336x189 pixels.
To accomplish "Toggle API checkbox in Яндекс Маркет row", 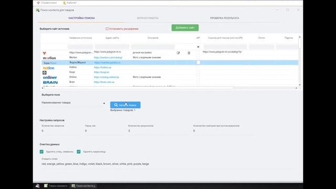I will pyautogui.click(x=198, y=62).
